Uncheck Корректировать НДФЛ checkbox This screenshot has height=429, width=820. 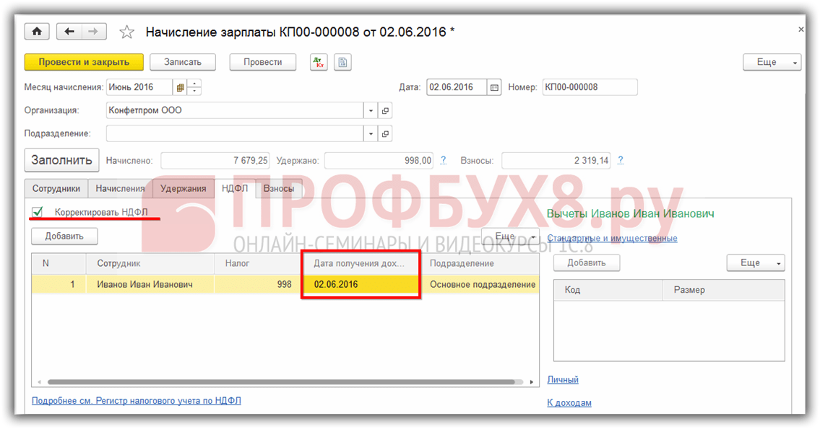(37, 212)
